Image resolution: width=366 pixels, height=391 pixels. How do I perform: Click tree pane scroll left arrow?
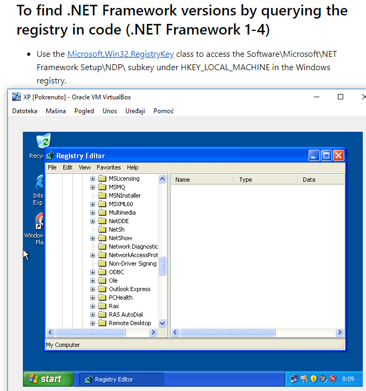[50, 333]
